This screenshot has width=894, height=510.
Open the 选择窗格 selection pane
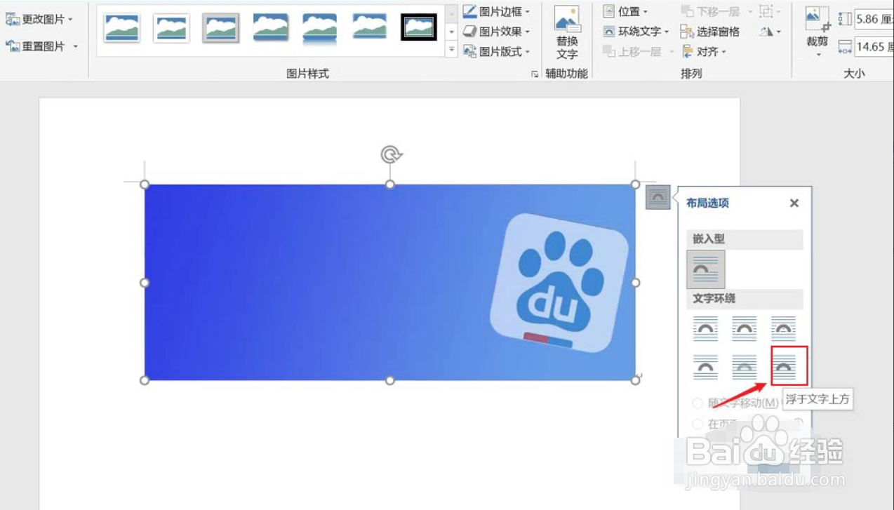click(710, 32)
